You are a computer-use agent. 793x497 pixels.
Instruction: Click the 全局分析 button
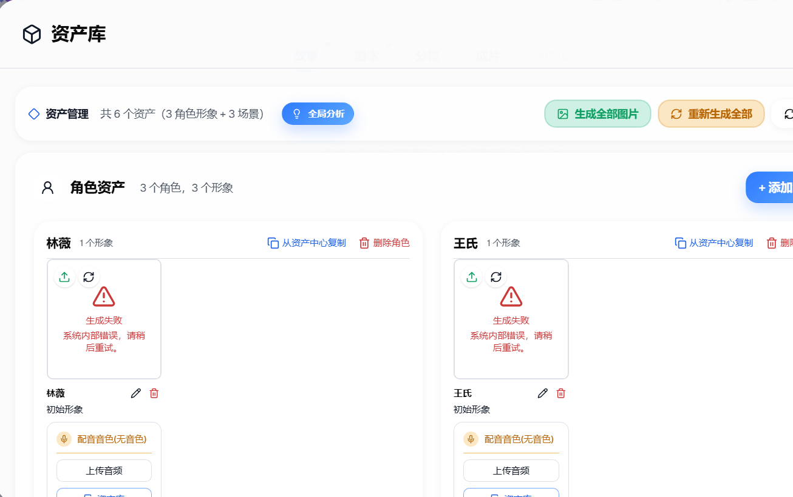[318, 114]
